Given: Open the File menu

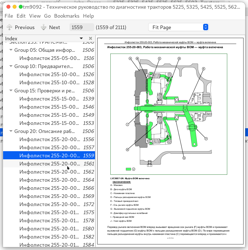Looking at the screenshot, I should pyautogui.click(x=9, y=16).
